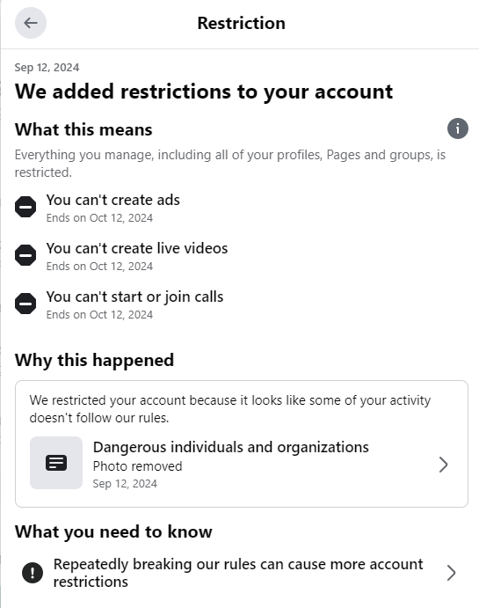Open Repeatedly breaking our rules notice

[241, 573]
